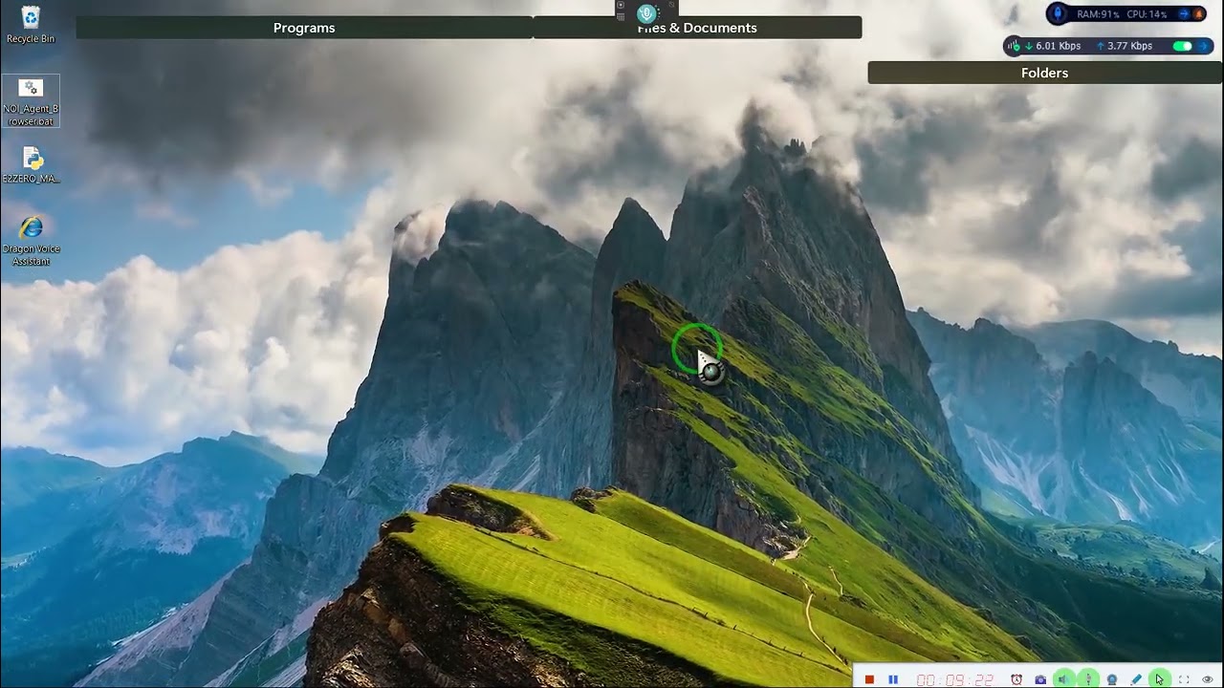The height and width of the screenshot is (688, 1224).
Task: Pause the screen recording
Action: click(893, 679)
